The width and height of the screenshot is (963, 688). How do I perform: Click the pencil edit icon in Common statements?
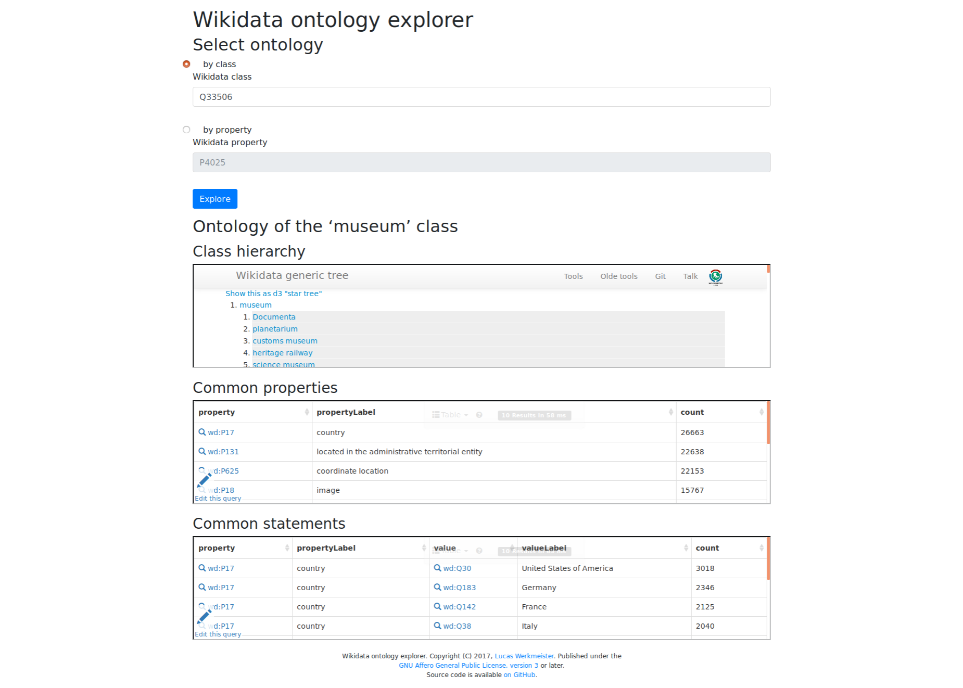click(x=204, y=616)
